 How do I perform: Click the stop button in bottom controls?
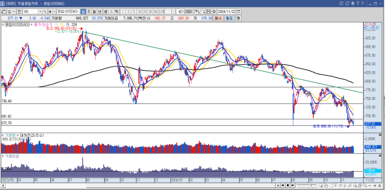click(x=288, y=186)
